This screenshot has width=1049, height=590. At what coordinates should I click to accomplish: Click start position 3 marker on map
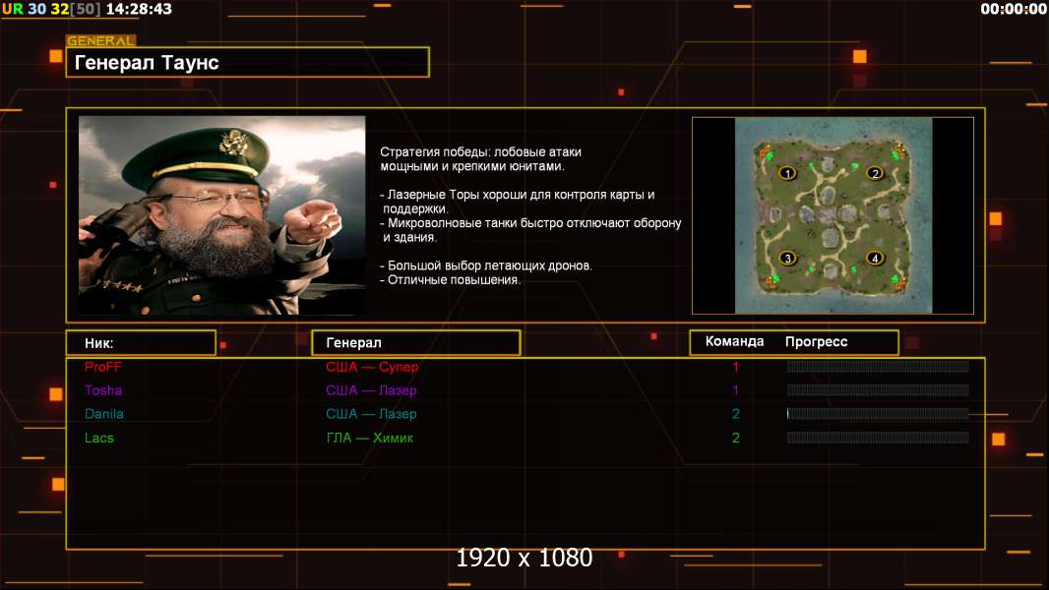787,258
